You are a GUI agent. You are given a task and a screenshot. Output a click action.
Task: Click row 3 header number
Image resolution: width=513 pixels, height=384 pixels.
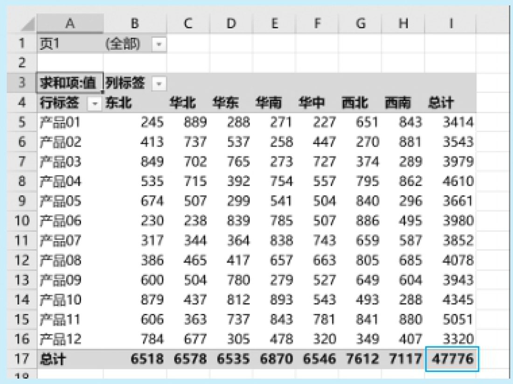(x=21, y=83)
